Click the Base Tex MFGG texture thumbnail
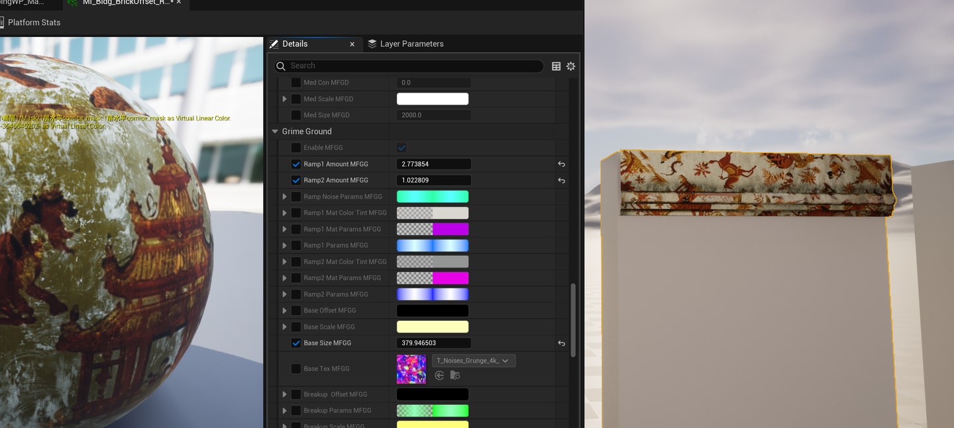 411,369
